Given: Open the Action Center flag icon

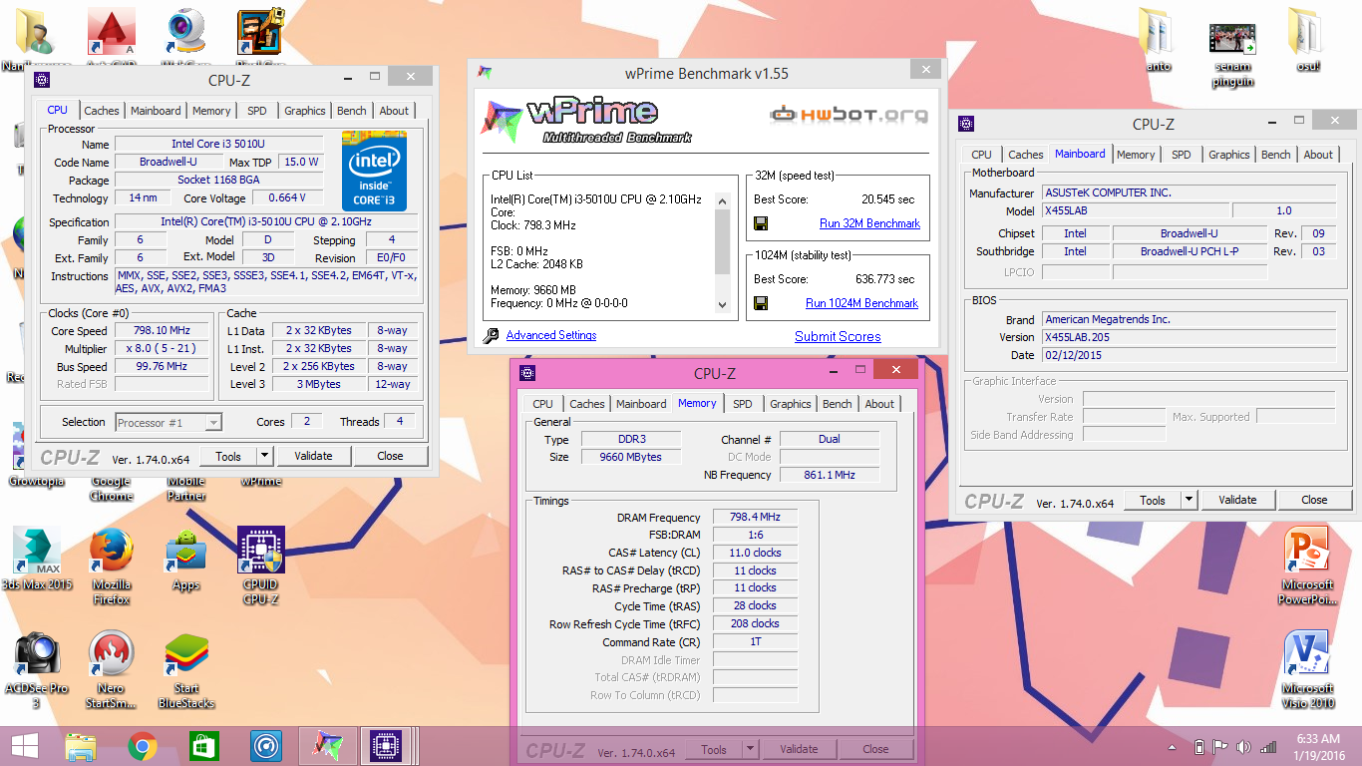Looking at the screenshot, I should [1220, 747].
